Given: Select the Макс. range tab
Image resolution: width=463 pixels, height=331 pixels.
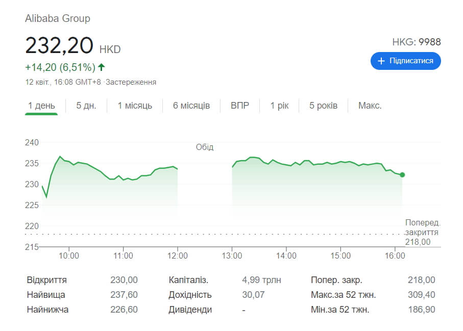Looking at the screenshot, I should click(370, 106).
